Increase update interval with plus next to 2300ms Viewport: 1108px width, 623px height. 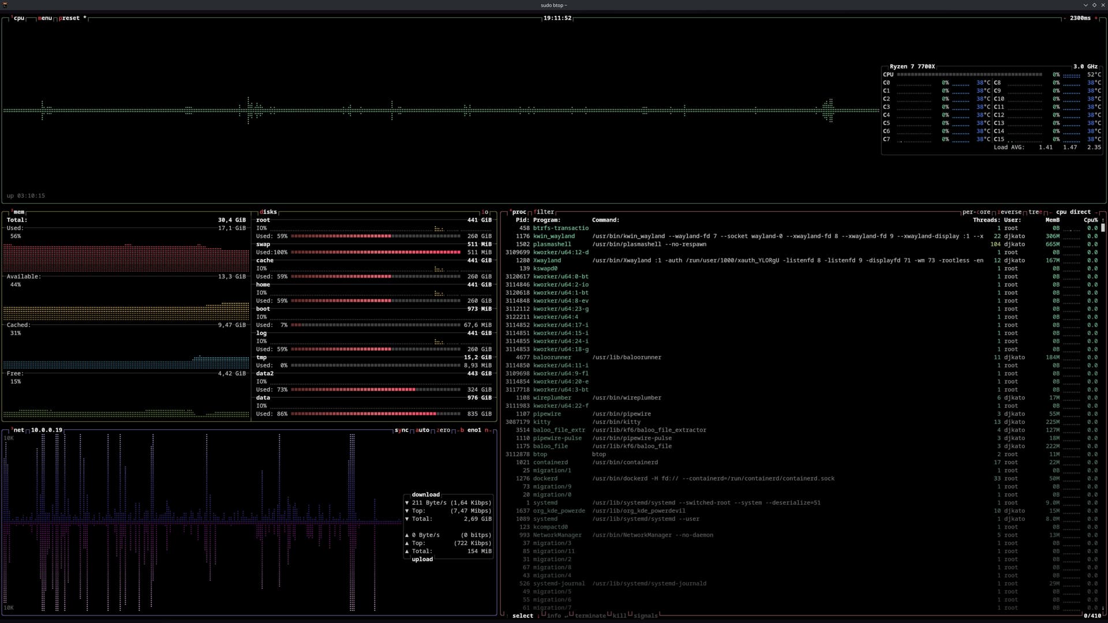point(1096,18)
